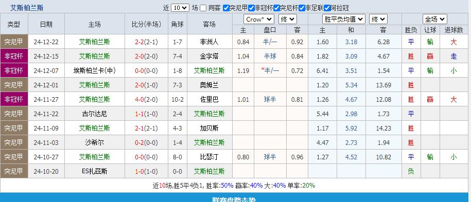Click the 日期 column header
Image resolution: width=471 pixels, height=202 pixels.
point(46,24)
